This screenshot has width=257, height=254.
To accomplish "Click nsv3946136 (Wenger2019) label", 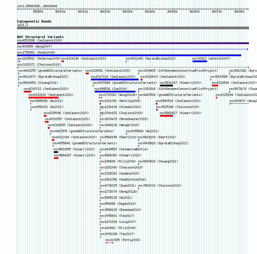I will click(120, 125).
